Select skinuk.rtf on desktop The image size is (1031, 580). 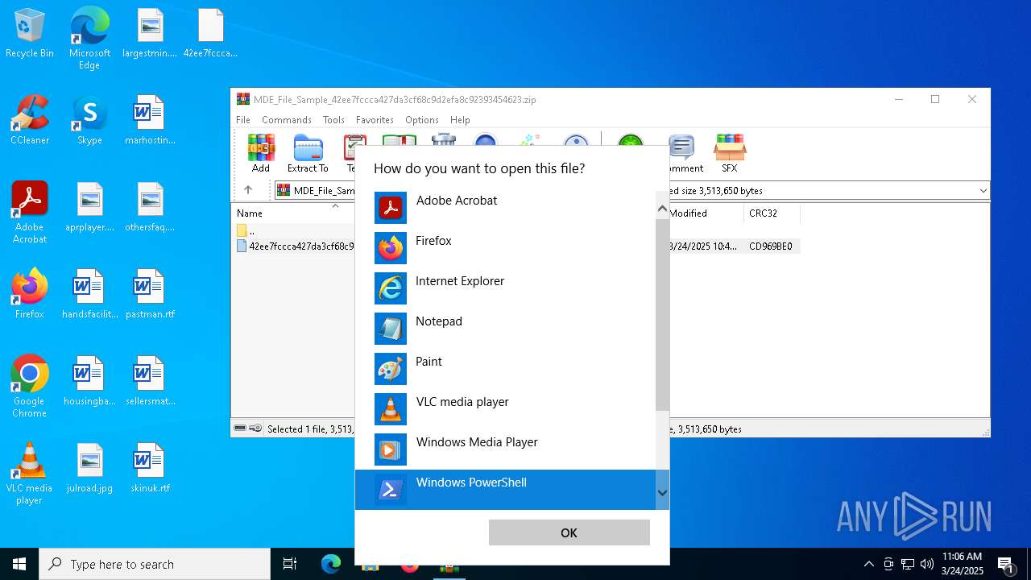[150, 469]
